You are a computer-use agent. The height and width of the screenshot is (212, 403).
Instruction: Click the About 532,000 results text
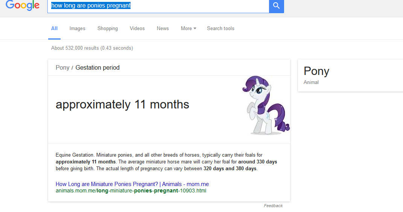(x=92, y=48)
